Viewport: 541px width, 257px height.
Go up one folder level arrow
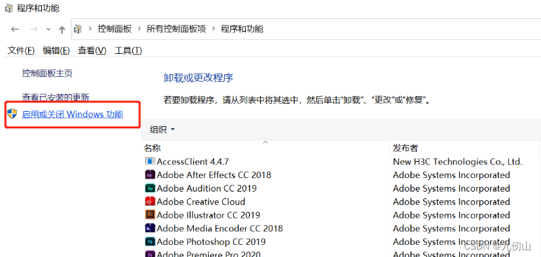[x=62, y=30]
